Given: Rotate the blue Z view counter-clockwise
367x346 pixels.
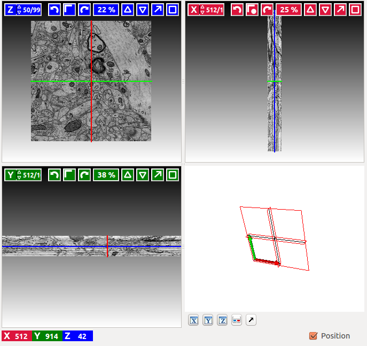Looking at the screenshot, I should click(54, 10).
